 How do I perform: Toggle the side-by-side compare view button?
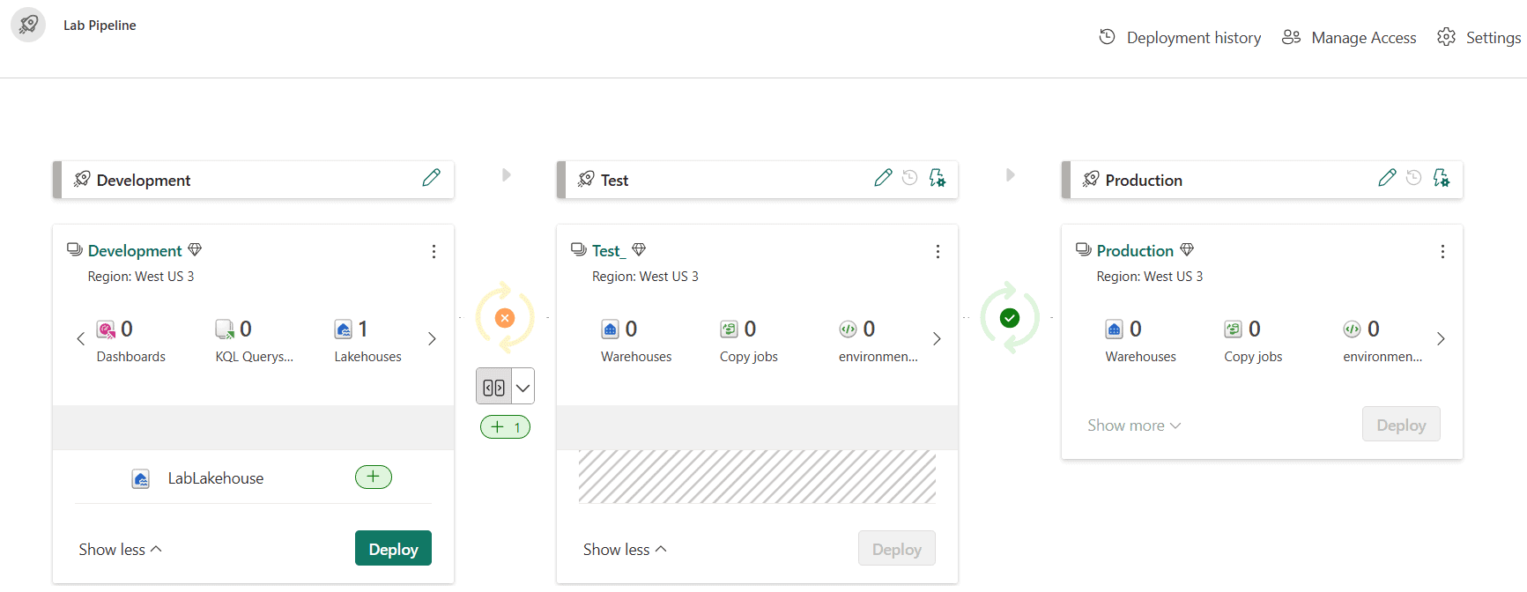(494, 387)
